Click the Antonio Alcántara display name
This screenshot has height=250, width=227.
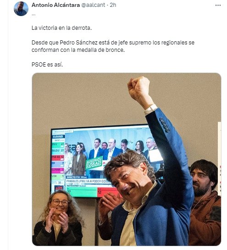tap(55, 5)
